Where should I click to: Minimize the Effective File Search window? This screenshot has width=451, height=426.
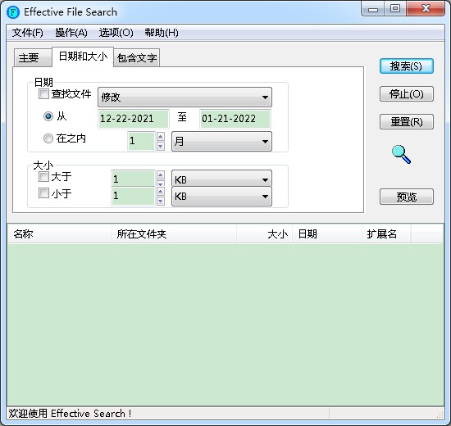[x=373, y=9]
